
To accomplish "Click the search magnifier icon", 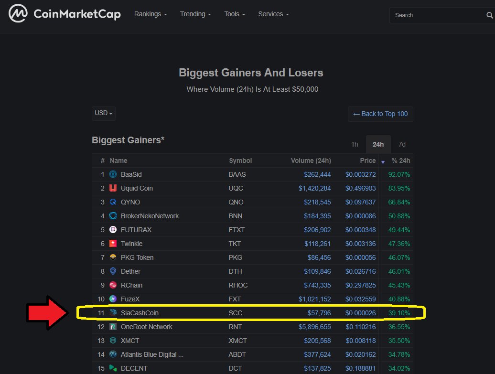I will click(490, 15).
